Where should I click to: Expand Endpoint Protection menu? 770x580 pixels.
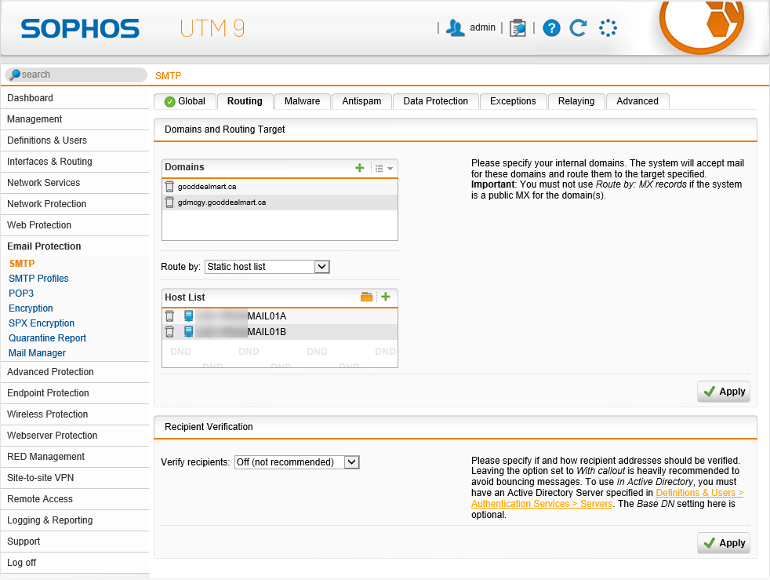coord(75,393)
